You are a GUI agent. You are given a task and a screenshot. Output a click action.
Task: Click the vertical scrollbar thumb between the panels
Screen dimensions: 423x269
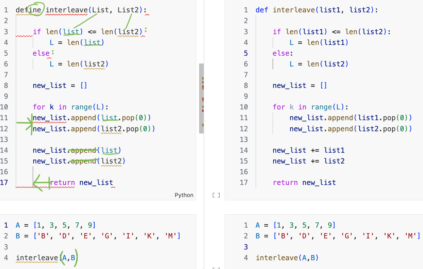click(201, 98)
